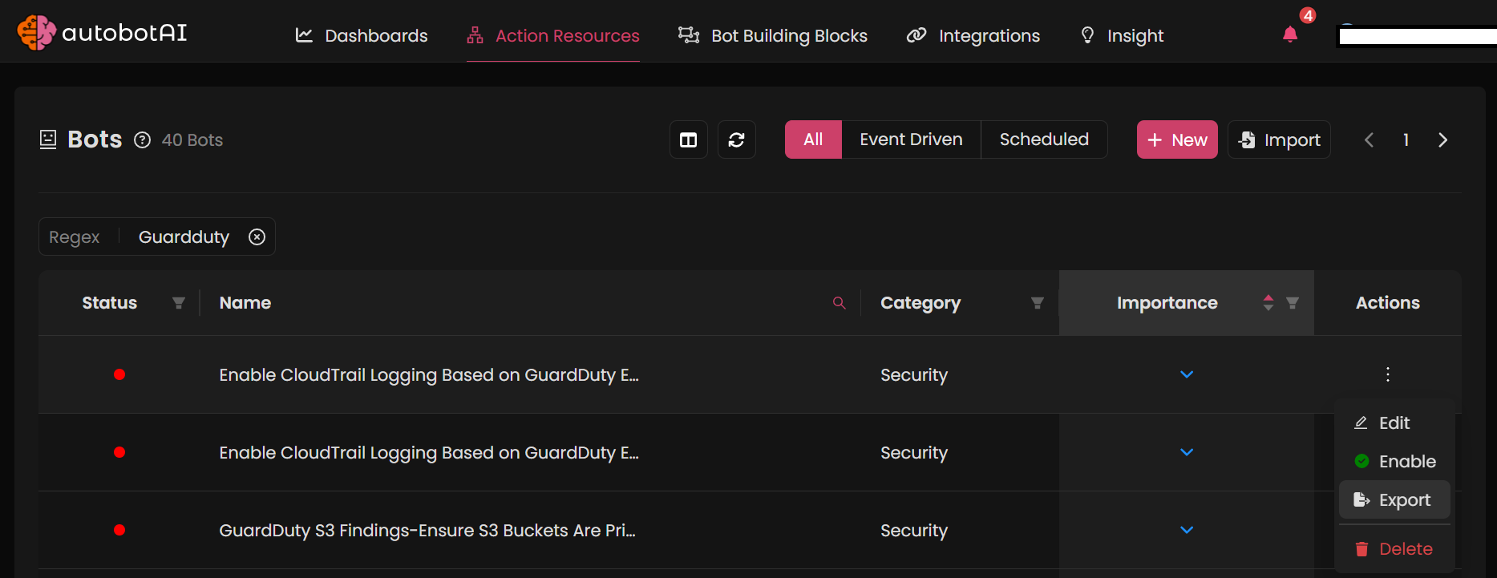The width and height of the screenshot is (1497, 578).
Task: Filter by Scheduled bots
Action: [1044, 139]
